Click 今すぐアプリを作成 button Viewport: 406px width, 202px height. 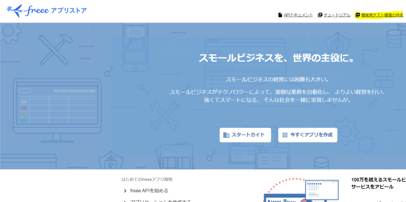pos(308,135)
